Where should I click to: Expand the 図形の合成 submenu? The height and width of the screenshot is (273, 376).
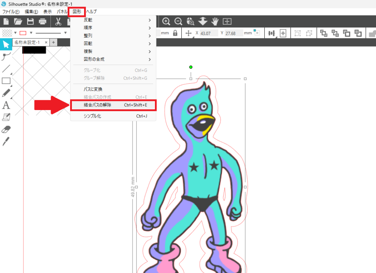[113, 59]
